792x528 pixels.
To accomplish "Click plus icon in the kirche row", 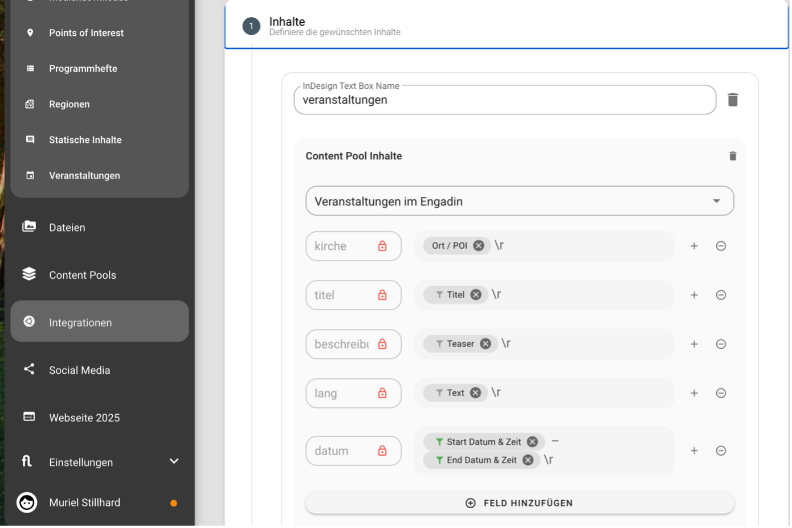I will [694, 246].
